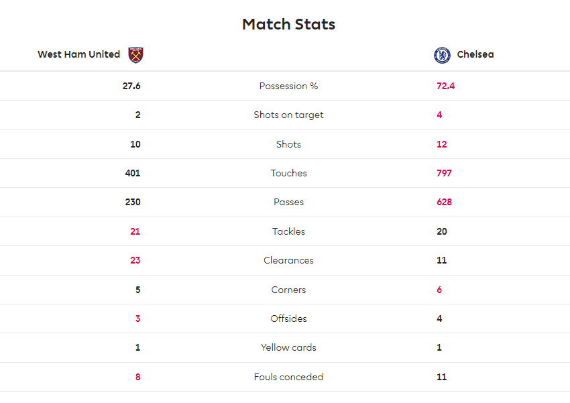570x403 pixels.
Task: Click Chelsea's 797 touches figure
Action: 444,174
